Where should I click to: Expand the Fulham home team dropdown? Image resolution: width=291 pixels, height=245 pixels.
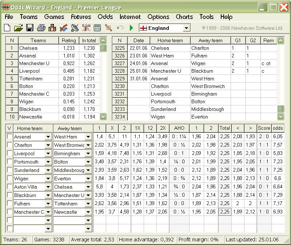click(x=48, y=204)
